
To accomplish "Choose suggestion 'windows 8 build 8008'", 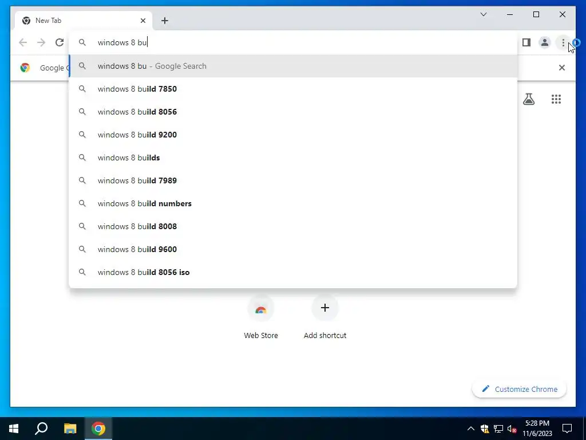I will [x=293, y=226].
